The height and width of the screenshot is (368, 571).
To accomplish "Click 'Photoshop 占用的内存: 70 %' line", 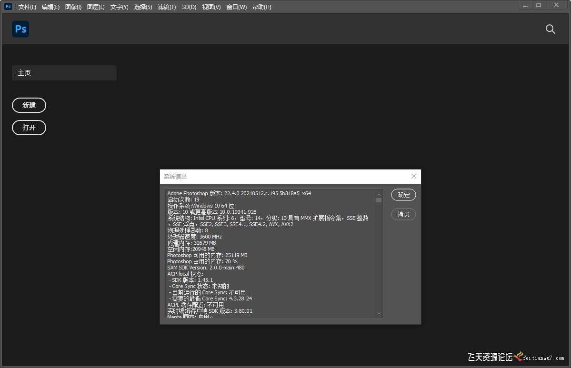I will tap(202, 261).
